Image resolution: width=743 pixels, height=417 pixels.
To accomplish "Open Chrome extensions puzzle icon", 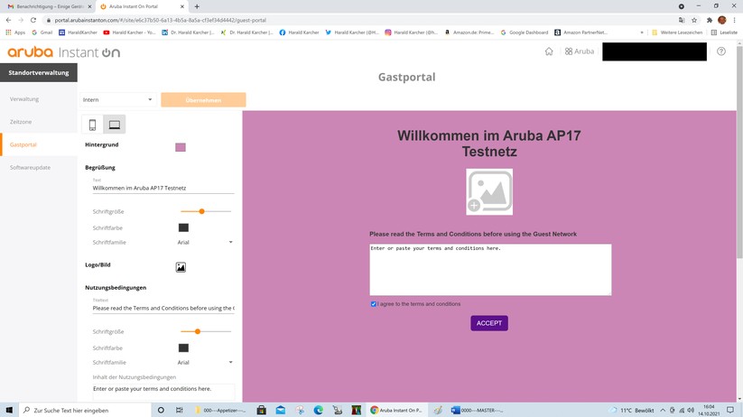I will 710,20.
